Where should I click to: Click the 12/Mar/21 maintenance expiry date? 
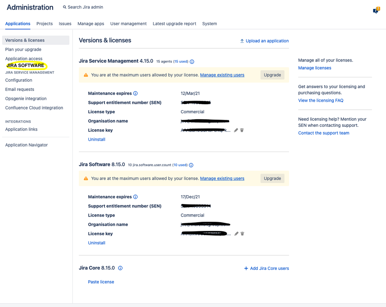coord(190,94)
